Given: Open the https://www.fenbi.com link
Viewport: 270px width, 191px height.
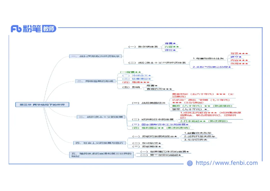Looking at the screenshot, I should coord(226,163).
